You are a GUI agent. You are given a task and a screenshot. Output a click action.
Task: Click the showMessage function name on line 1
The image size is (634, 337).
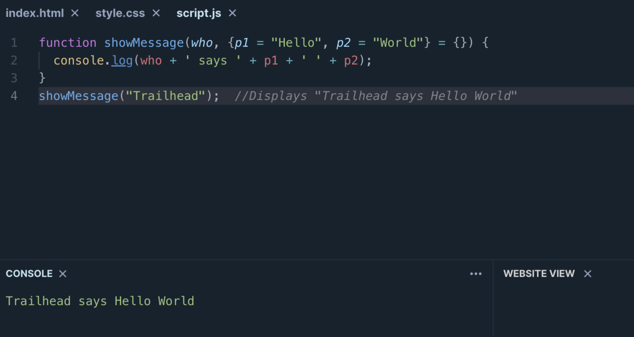(144, 42)
